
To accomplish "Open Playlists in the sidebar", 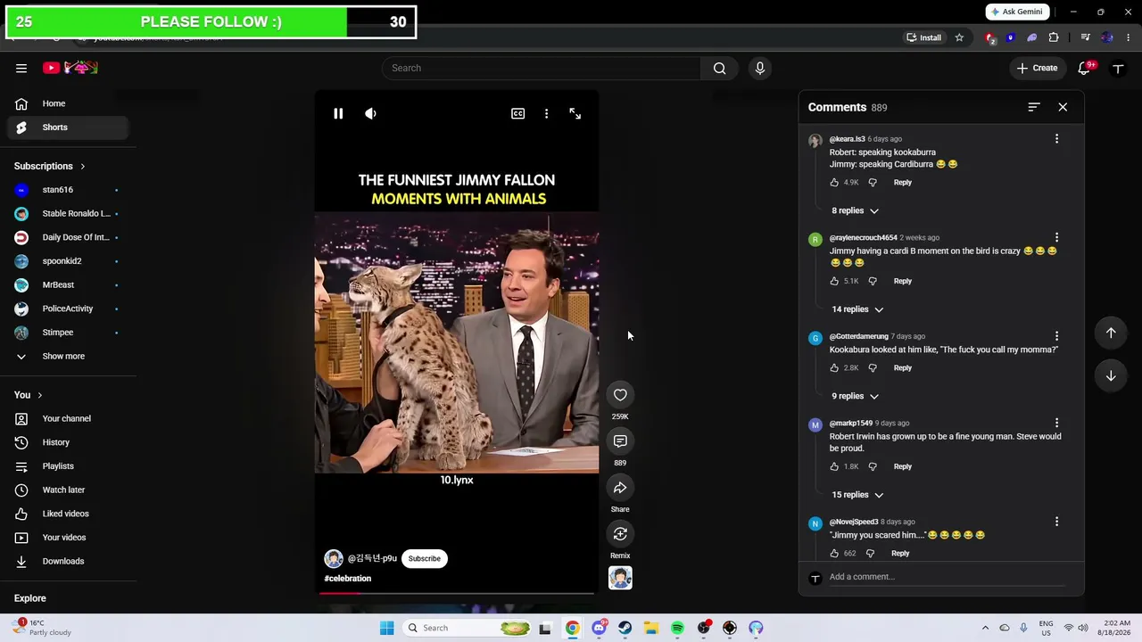I will click(x=69, y=466).
